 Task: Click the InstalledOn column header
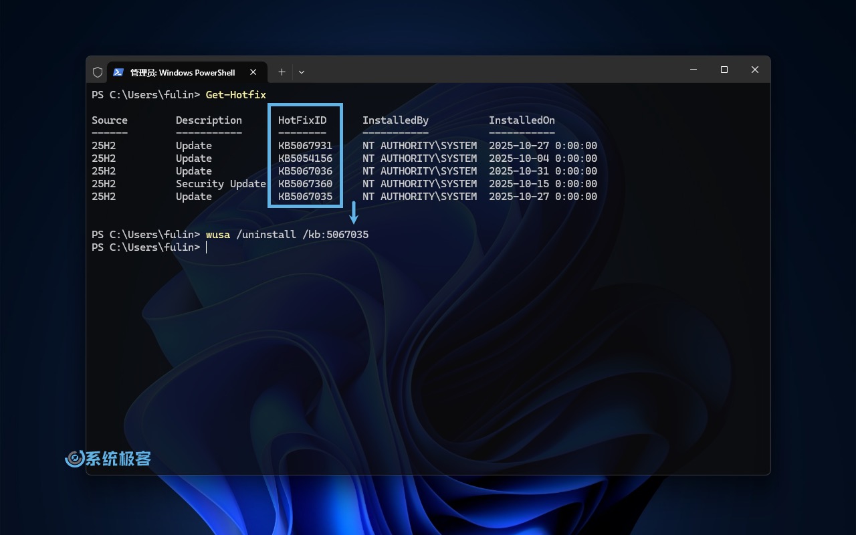pyautogui.click(x=522, y=120)
